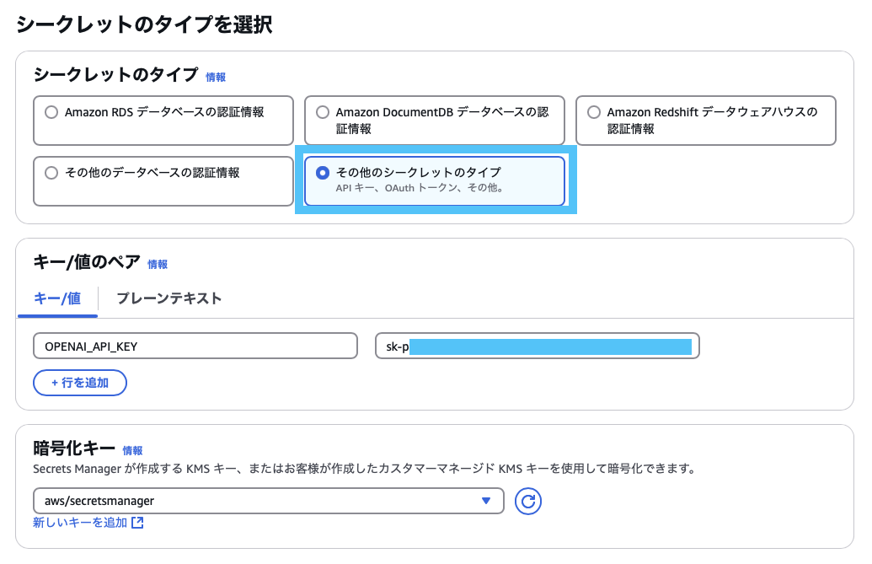Viewport: 872px width, 564px height.
Task: Open the dropdown arrow on the encryption key selector
Action: [486, 501]
